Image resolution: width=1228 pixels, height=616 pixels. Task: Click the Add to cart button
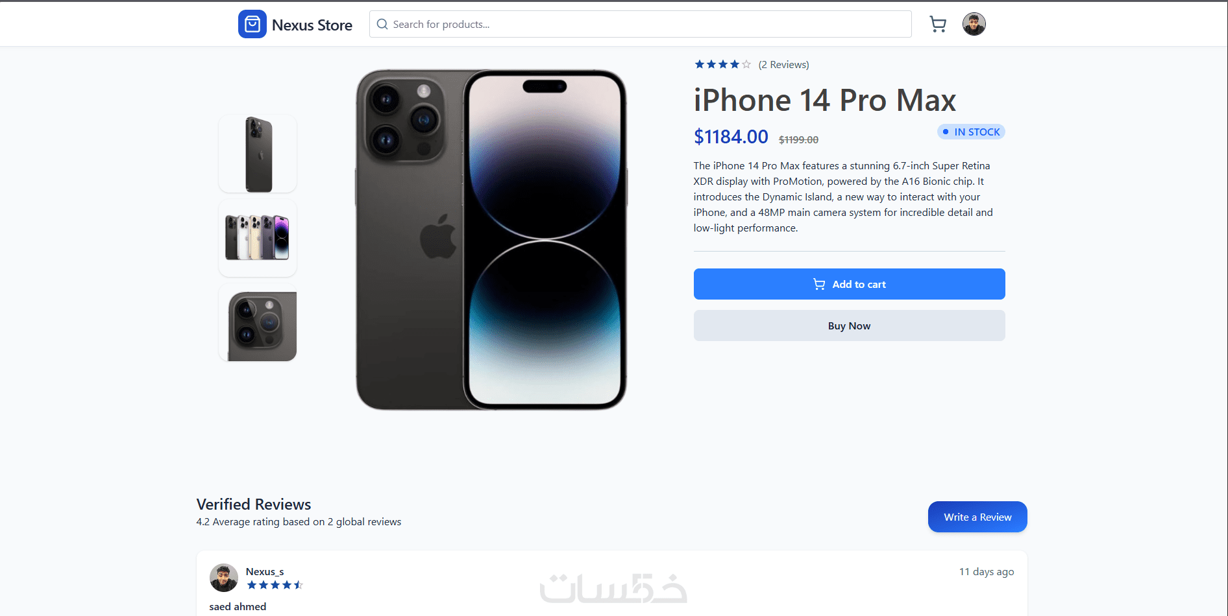tap(849, 284)
